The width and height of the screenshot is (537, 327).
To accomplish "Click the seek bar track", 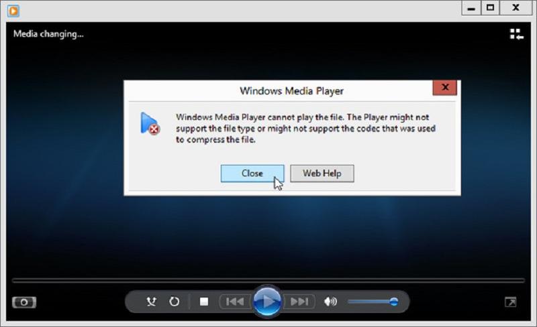I will tap(268, 279).
